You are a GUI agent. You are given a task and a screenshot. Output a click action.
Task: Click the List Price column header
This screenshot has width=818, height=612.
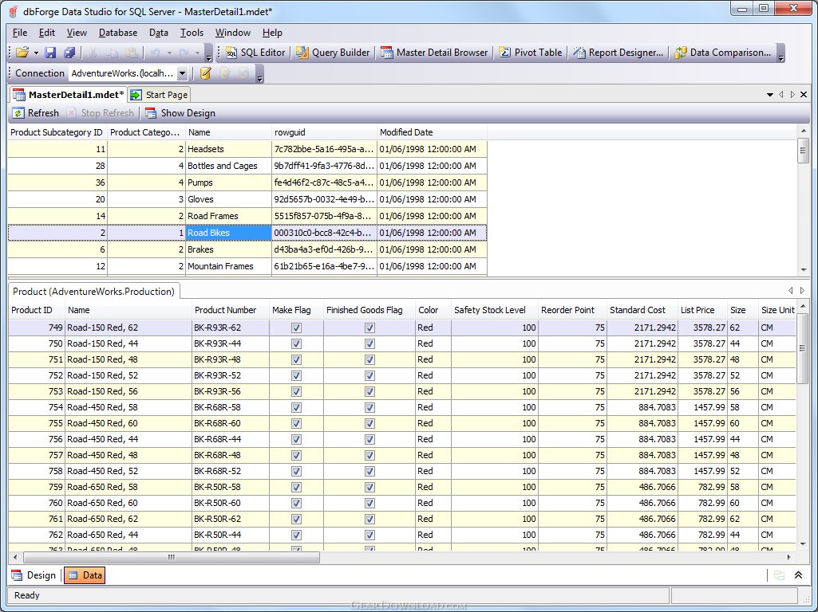coord(701,310)
